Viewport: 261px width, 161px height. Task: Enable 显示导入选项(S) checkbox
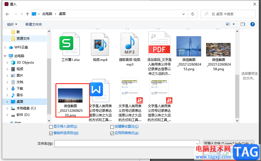(x=51, y=127)
